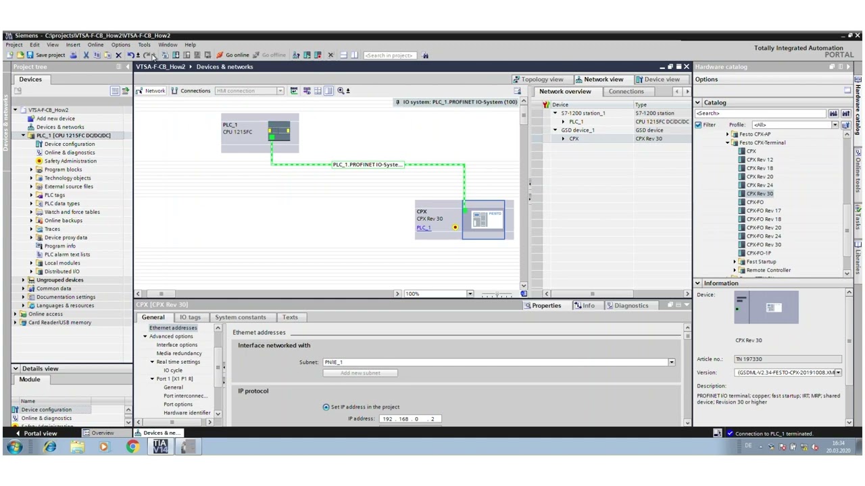Collapse S7-1200 station_1 row

[555, 113]
